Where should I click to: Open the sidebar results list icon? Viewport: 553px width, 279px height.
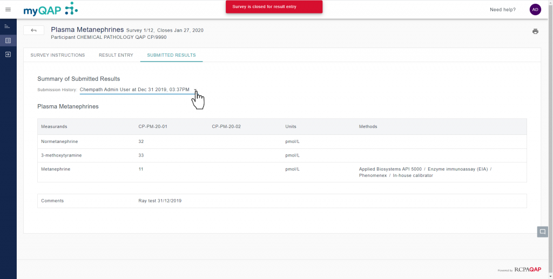pyautogui.click(x=8, y=40)
